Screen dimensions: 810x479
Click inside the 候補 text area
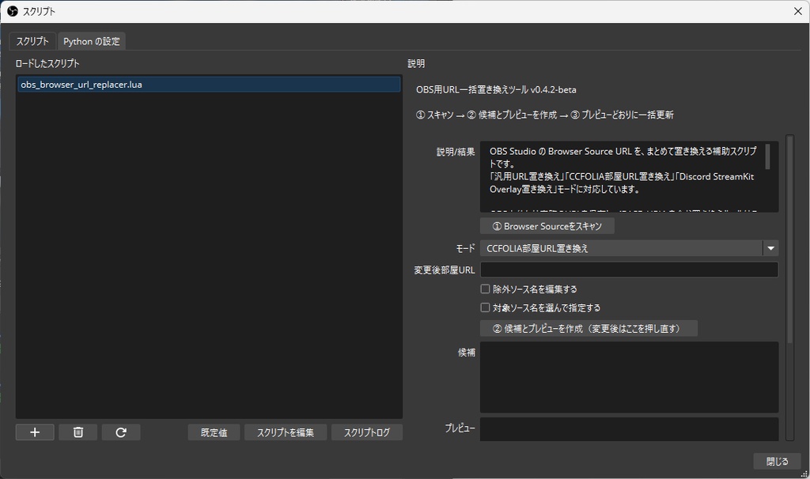(x=629, y=377)
